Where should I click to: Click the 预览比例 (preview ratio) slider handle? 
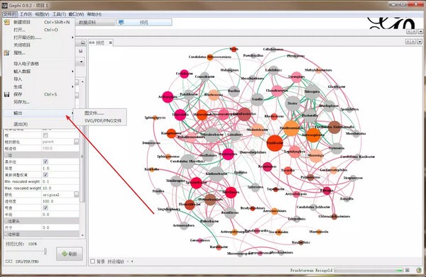45,251
